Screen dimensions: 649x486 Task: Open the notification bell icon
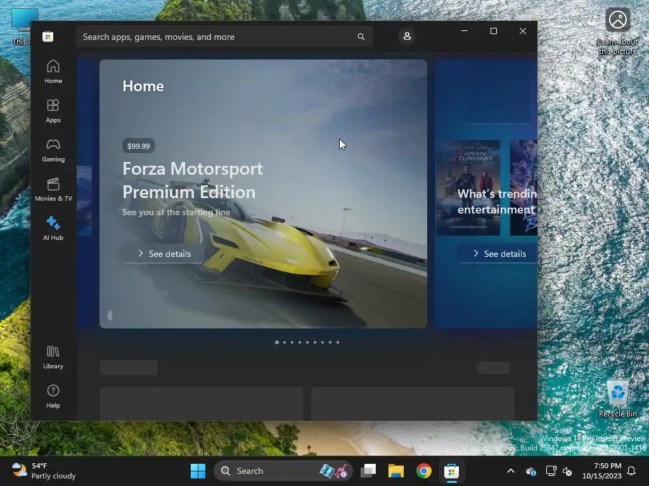[631, 471]
